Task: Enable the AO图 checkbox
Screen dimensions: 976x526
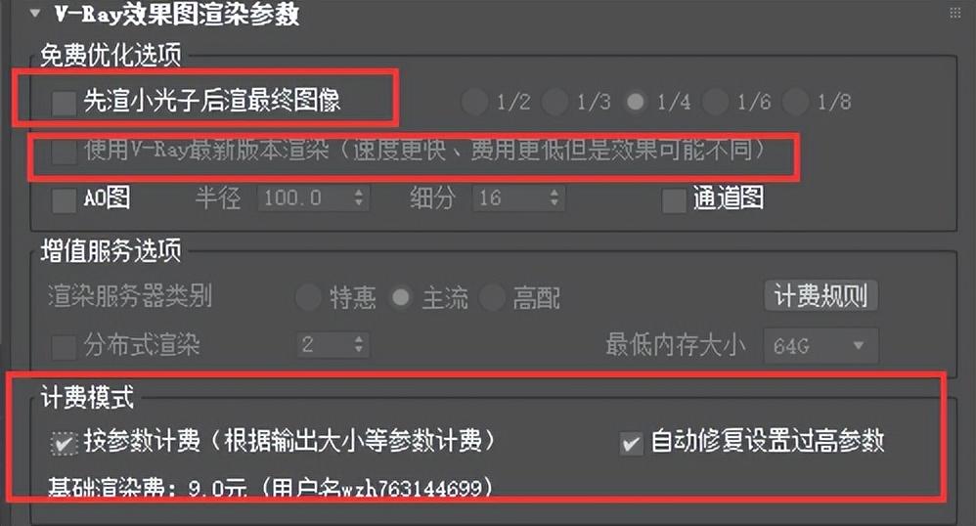Action: pyautogui.click(x=65, y=200)
